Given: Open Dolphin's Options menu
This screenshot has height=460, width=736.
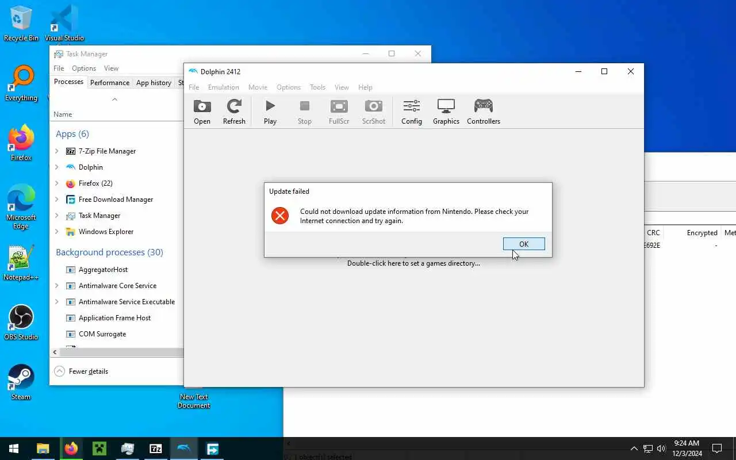Looking at the screenshot, I should pos(289,87).
